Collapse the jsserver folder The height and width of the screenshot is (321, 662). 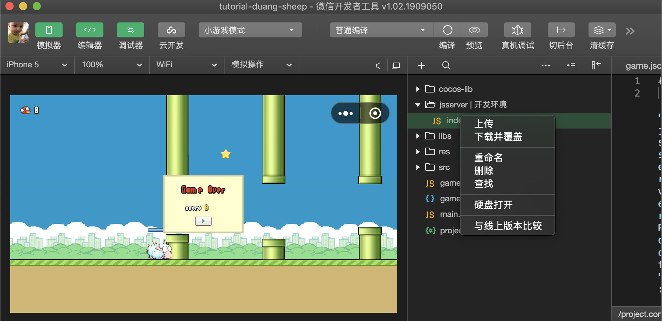418,105
